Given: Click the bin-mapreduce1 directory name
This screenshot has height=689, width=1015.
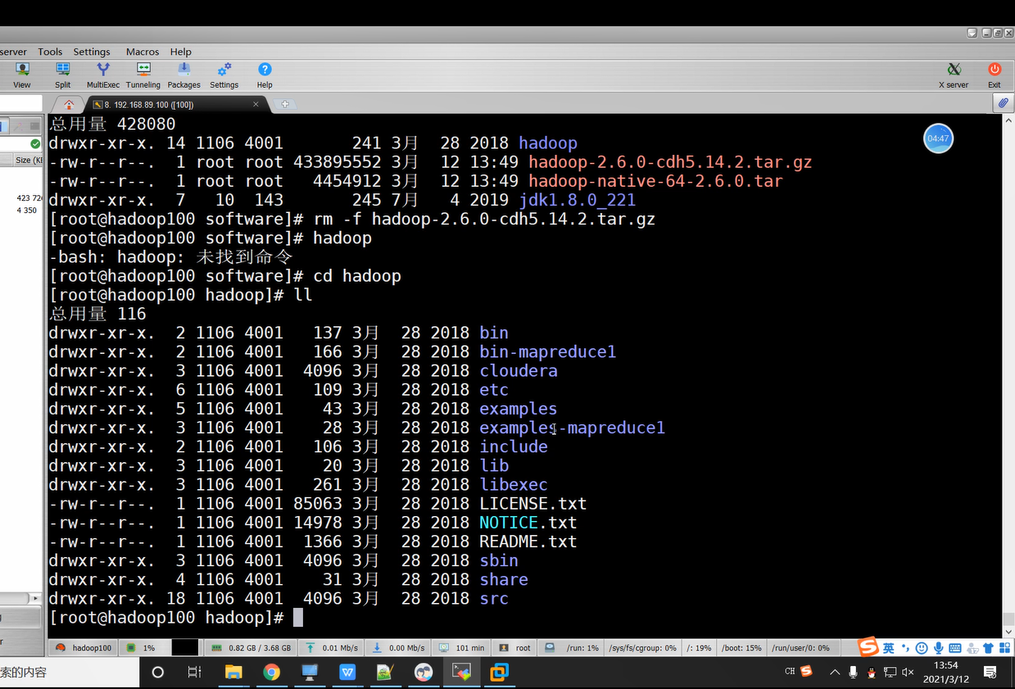Looking at the screenshot, I should 547,351.
